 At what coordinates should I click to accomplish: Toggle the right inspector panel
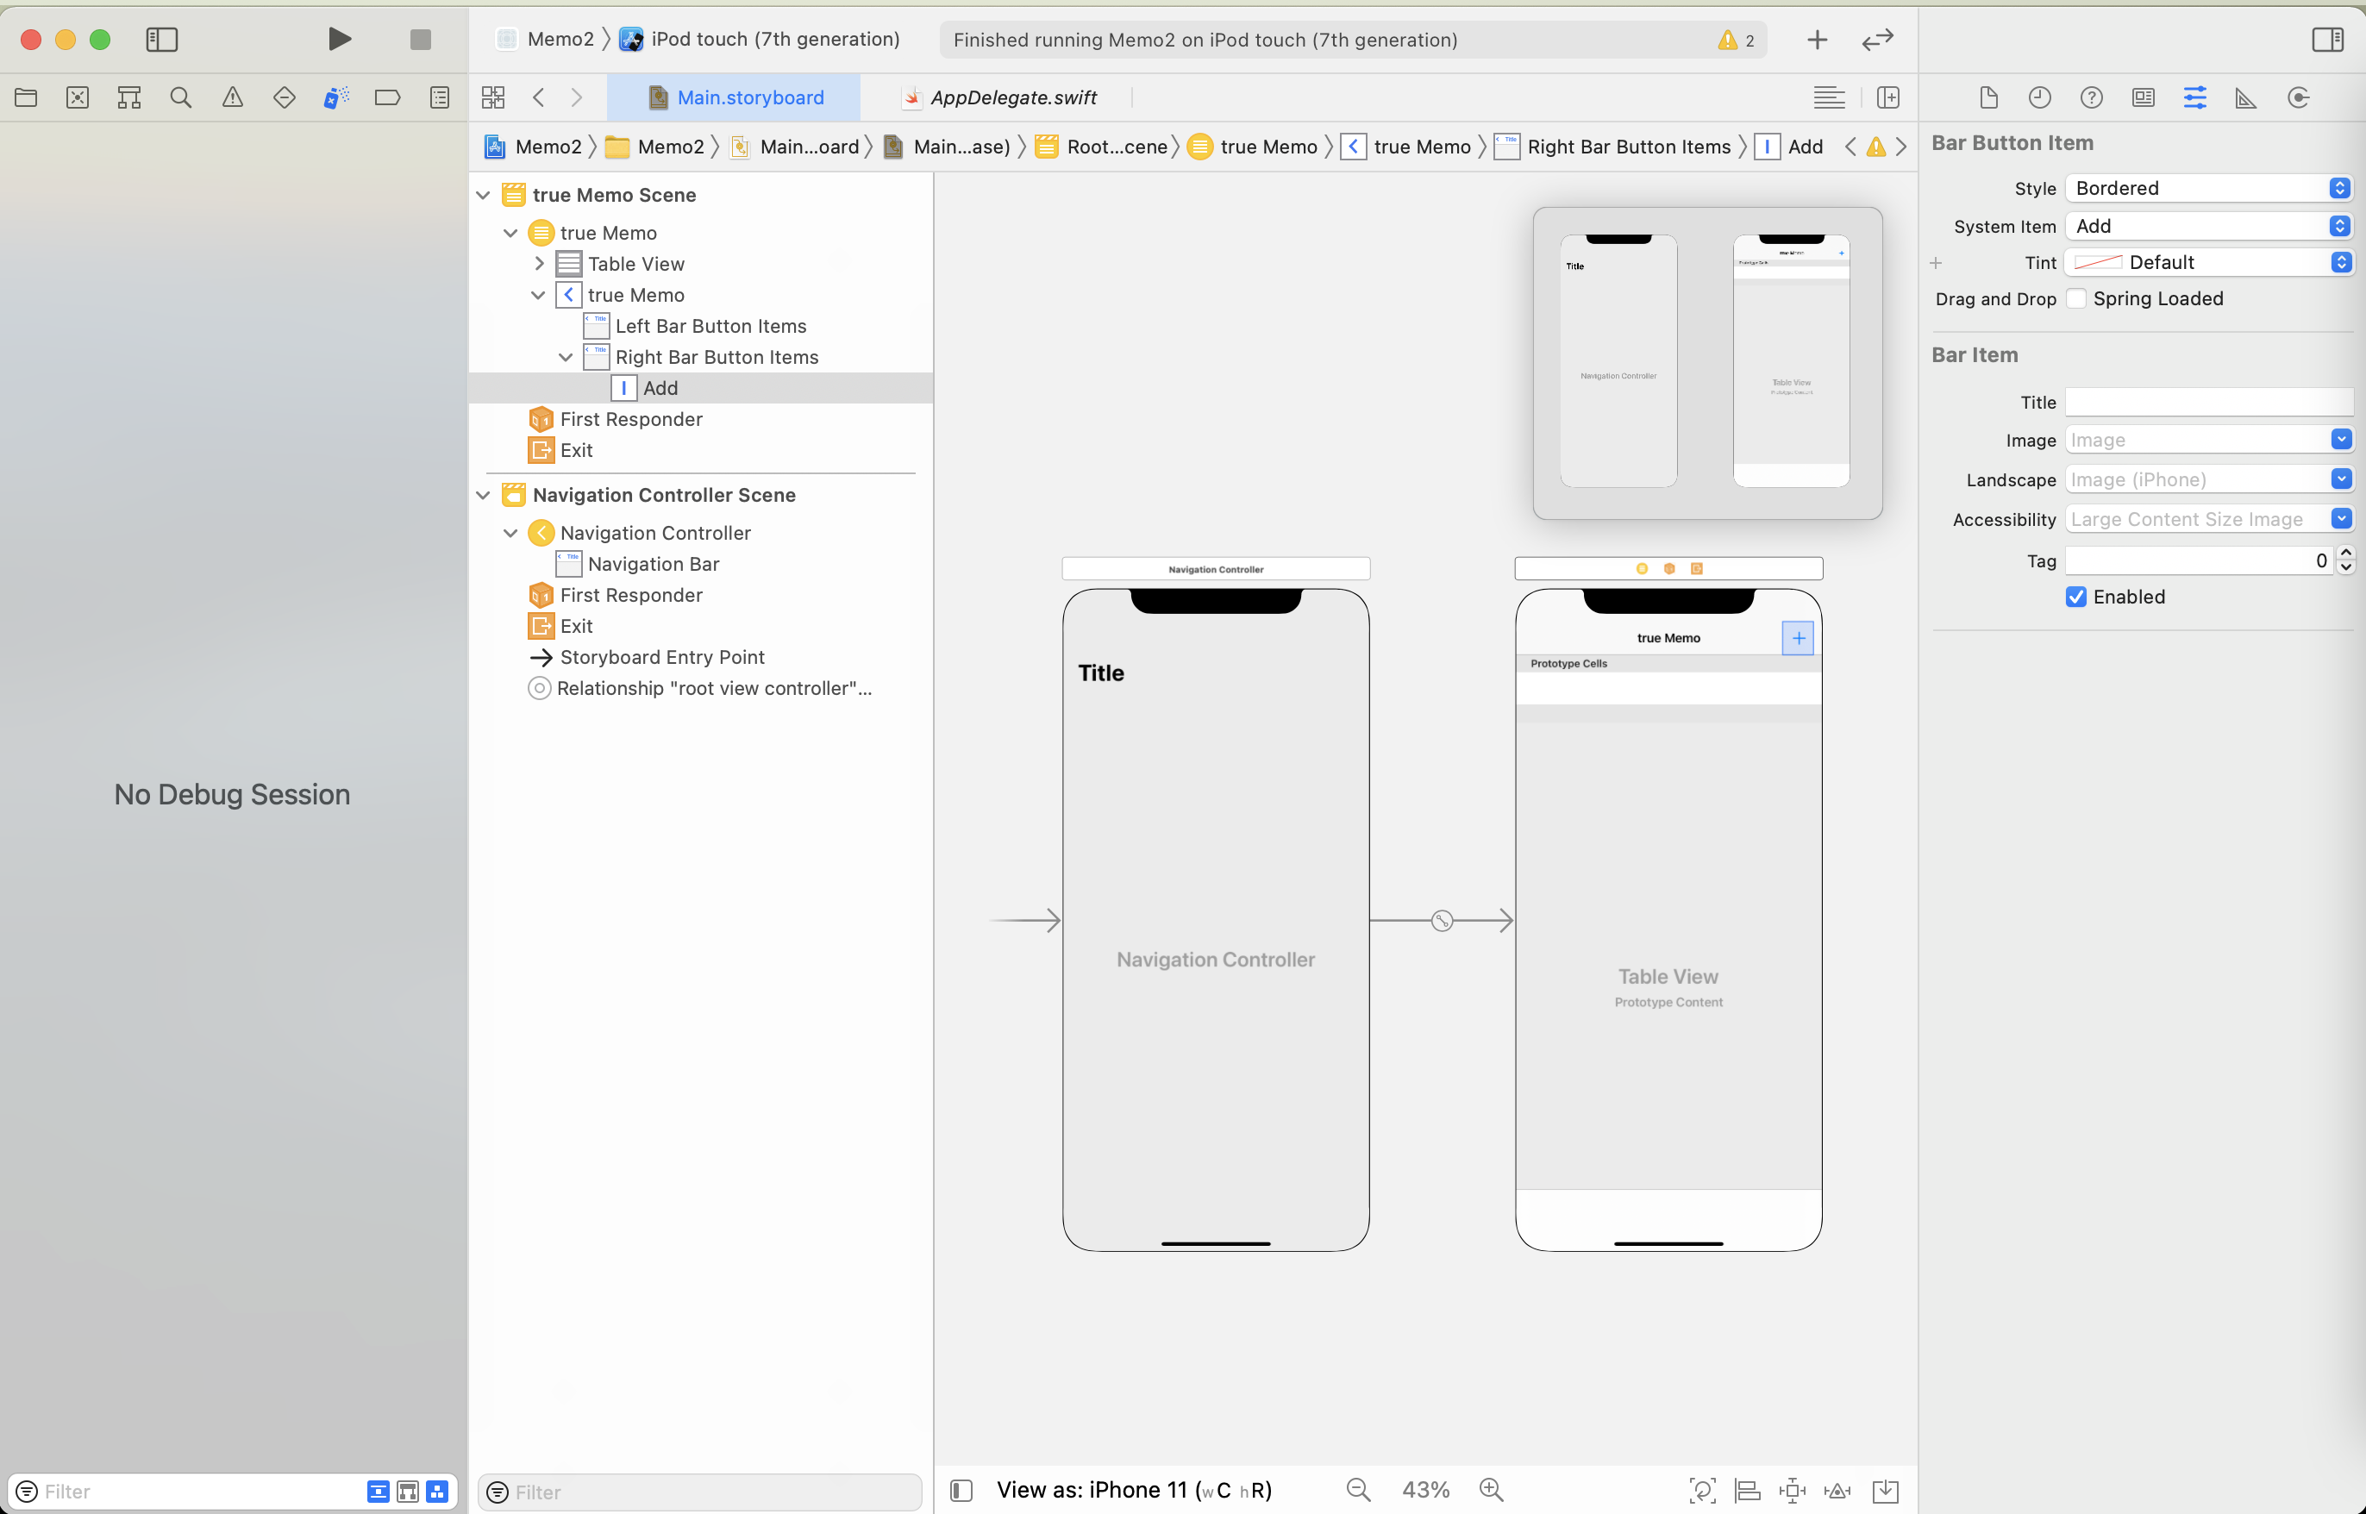[2326, 40]
